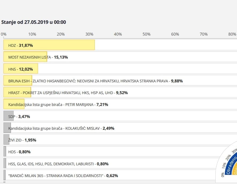Select the BANDIĆ MILAN 365 row
237x184 pixels.
63,175
